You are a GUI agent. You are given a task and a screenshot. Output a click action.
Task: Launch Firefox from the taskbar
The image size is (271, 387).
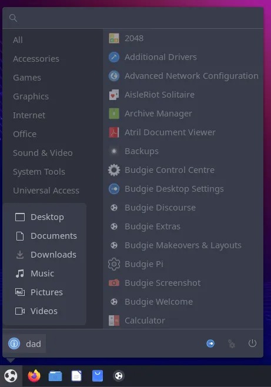34,376
